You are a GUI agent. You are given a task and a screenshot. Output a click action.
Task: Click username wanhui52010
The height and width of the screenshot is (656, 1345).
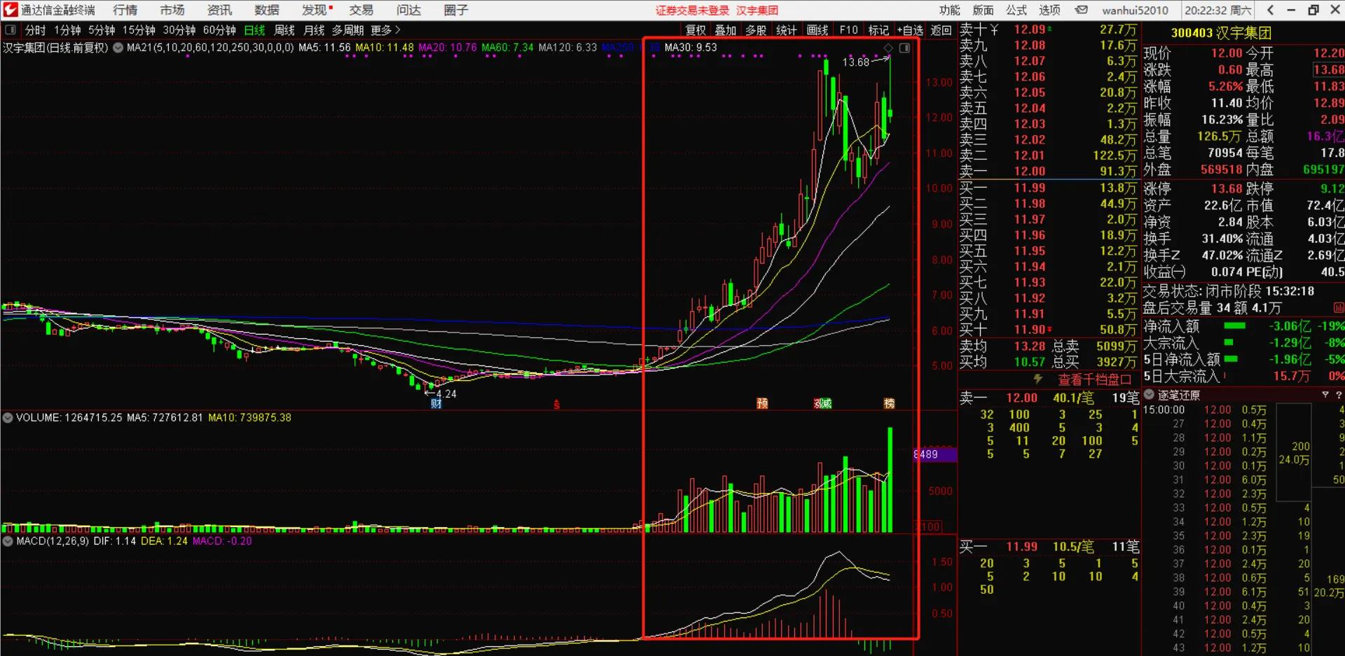[1135, 11]
